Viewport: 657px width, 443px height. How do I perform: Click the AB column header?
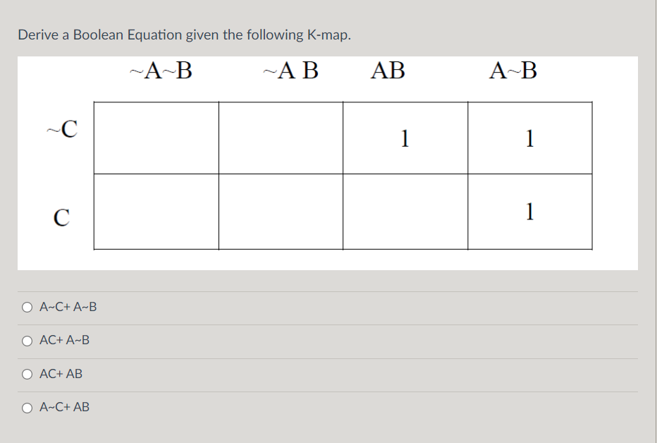pyautogui.click(x=387, y=70)
